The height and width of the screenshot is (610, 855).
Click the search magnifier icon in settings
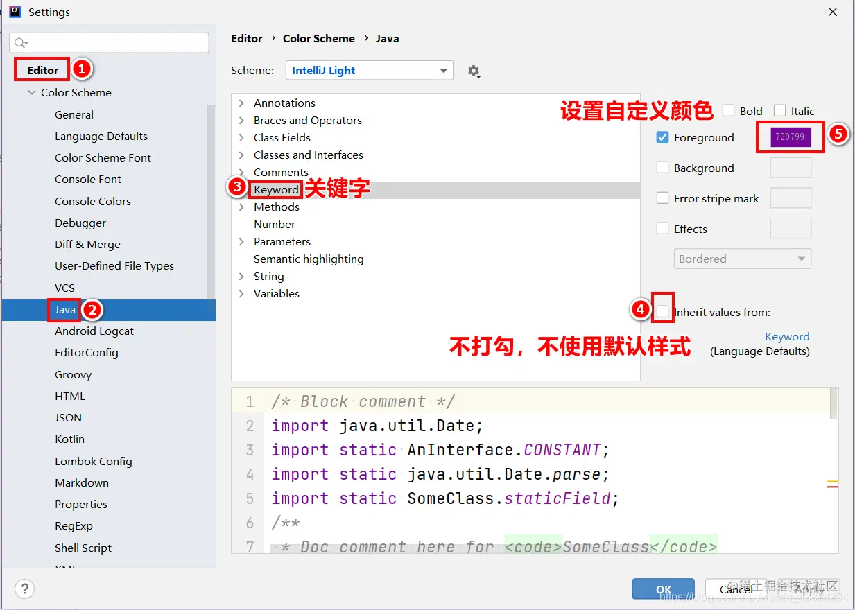[x=21, y=43]
